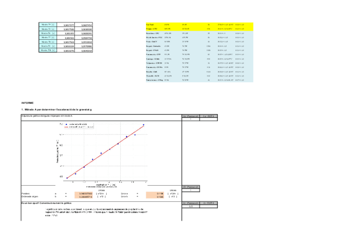Image resolution: width=348 pixels, height=246 pixels.
Task: Click the yellow highlighted top row of locations table
Action: point(199,25)
